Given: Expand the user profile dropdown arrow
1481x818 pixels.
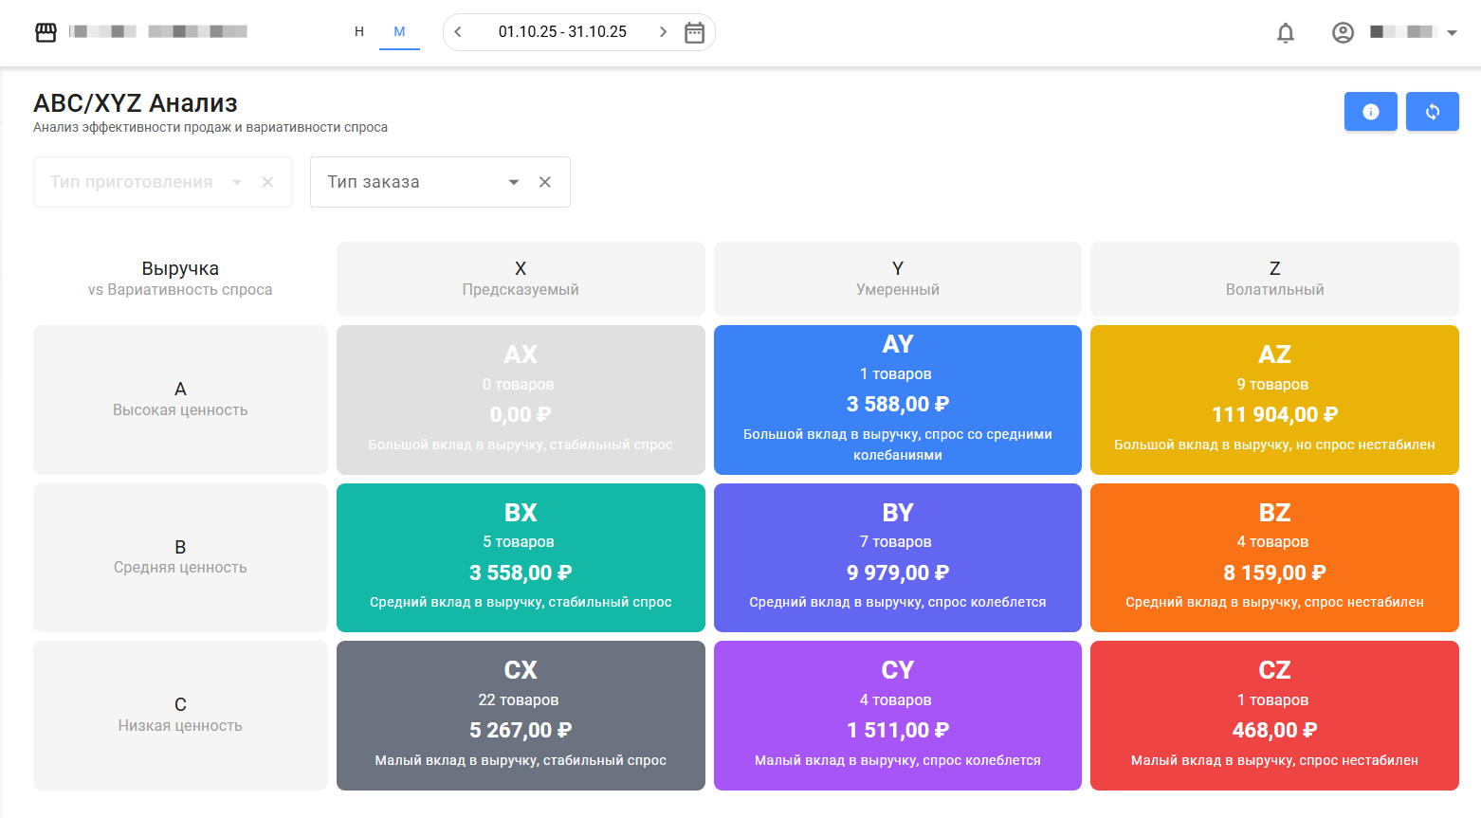Looking at the screenshot, I should point(1452,32).
